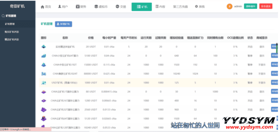Click the 奇亚矿机 site title
This screenshot has width=279, height=132.
[17, 6]
